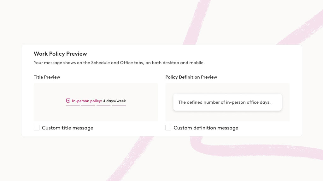The image size is (323, 181).
Task: Click the "Work Policy Preview" heading
Action: (x=60, y=54)
